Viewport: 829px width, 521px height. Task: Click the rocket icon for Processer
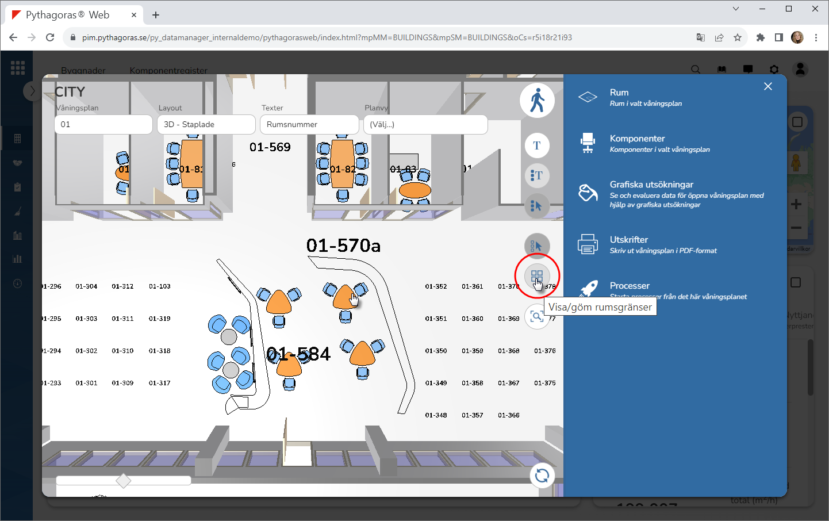coord(588,289)
